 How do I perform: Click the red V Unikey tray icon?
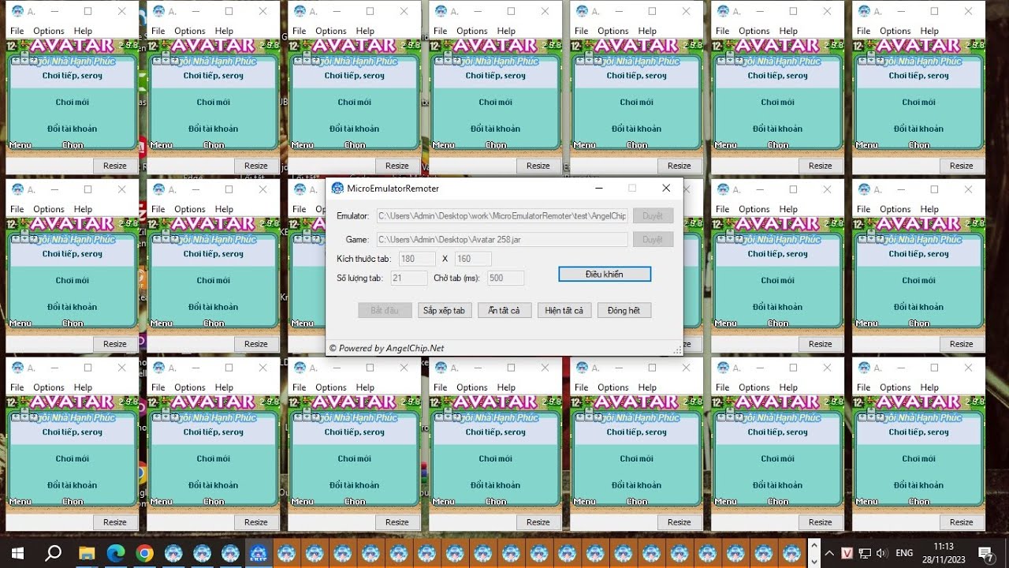click(847, 553)
